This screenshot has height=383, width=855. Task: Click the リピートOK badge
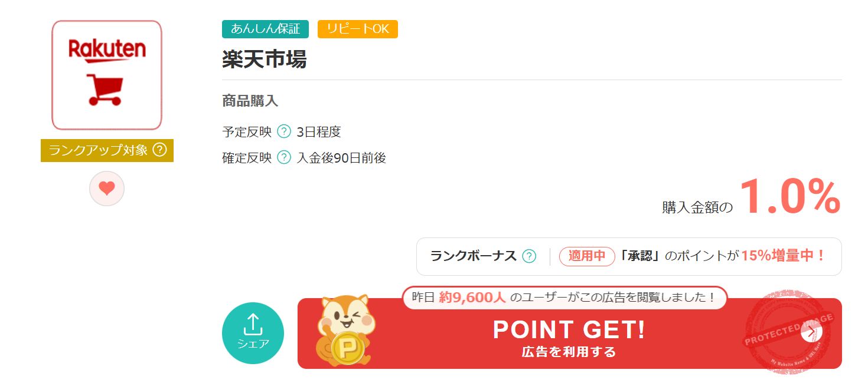pos(357,29)
